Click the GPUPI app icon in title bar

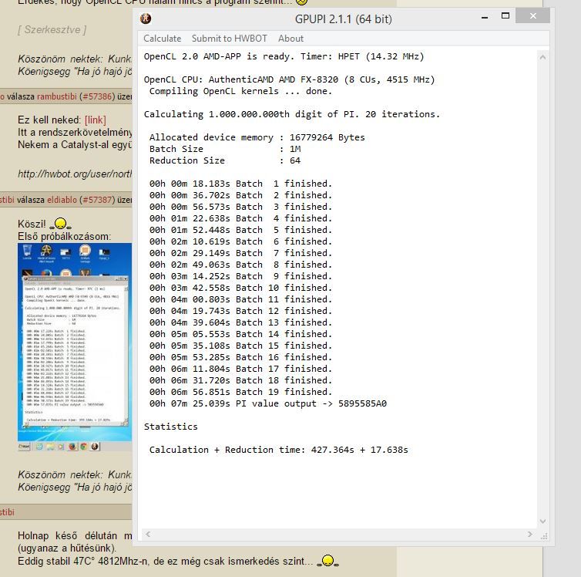click(146, 19)
